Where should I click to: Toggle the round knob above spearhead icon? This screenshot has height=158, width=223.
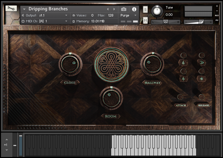pos(183,71)
